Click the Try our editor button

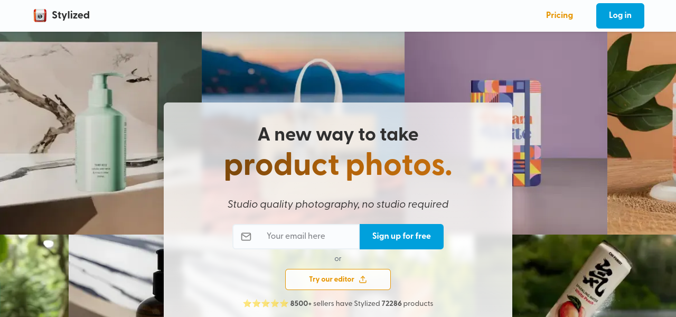tap(338, 279)
